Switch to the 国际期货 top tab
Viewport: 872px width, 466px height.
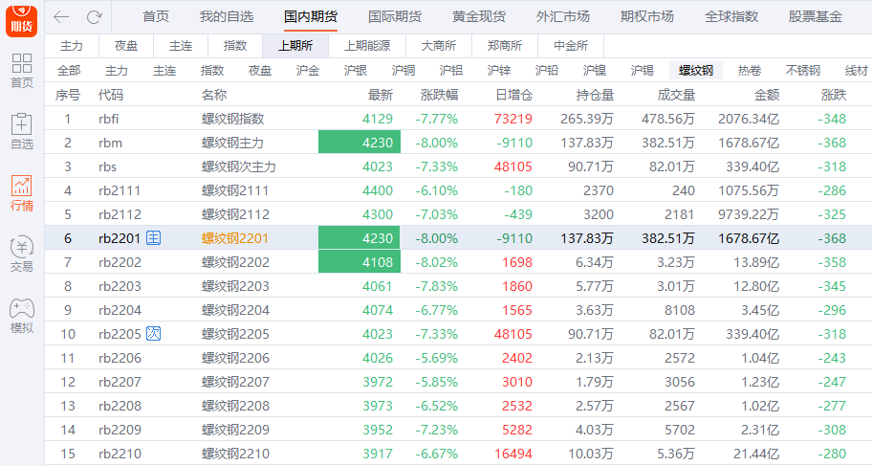click(395, 17)
